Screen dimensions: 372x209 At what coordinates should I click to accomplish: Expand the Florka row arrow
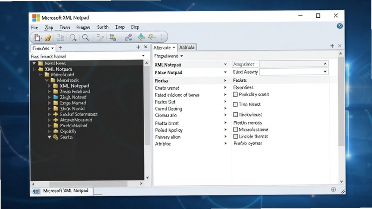225,80
